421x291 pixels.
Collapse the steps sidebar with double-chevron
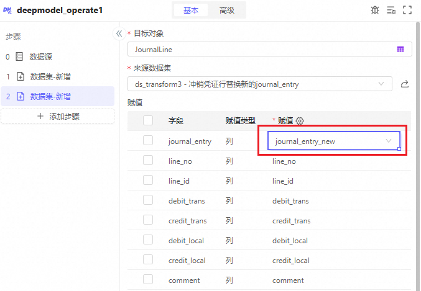pyautogui.click(x=119, y=34)
